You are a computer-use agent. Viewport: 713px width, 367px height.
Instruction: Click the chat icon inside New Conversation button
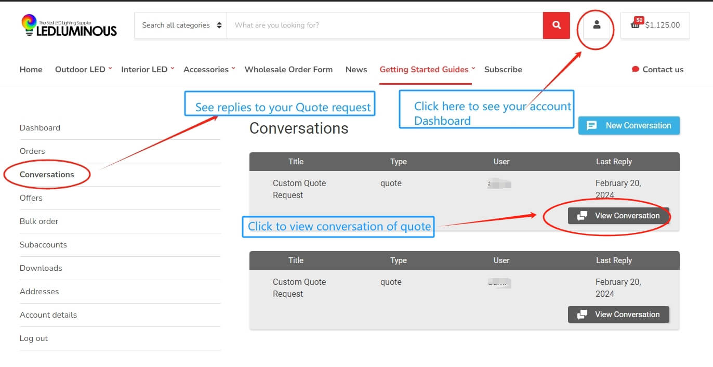coord(591,125)
